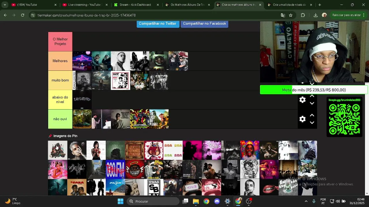Click Compartilhar no Twitter button
Image resolution: width=369 pixels, height=207 pixels.
click(157, 24)
